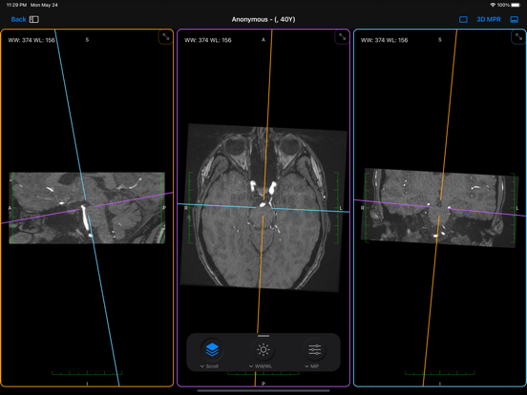
Task: Tap the Back button
Action: (18, 19)
